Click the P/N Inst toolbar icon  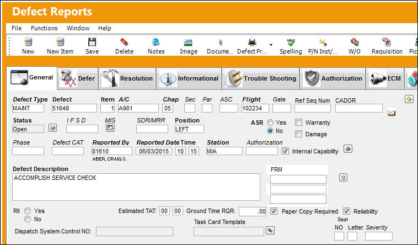coord(323,42)
